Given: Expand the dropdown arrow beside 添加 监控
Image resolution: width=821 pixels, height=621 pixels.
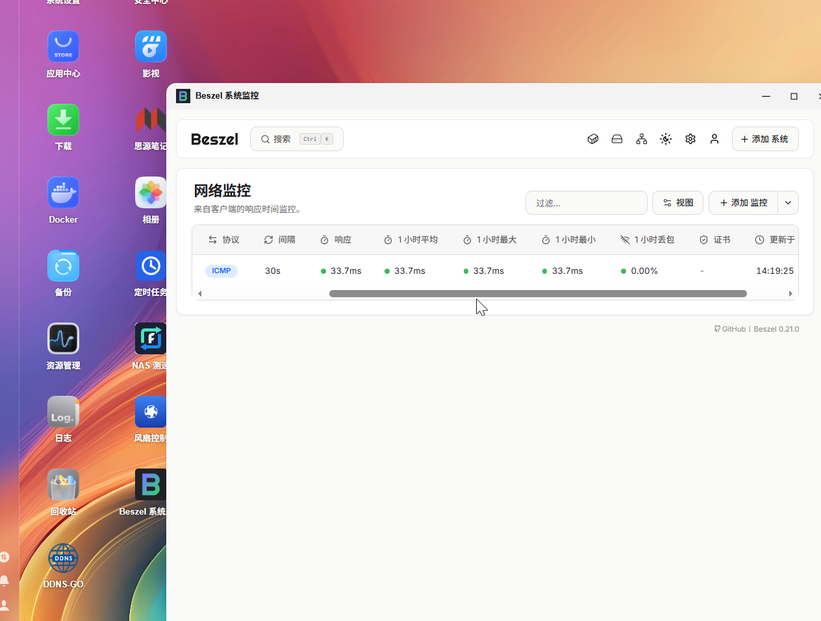Looking at the screenshot, I should pos(789,202).
